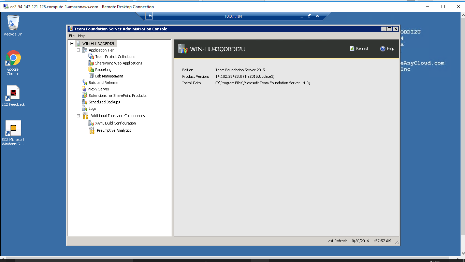Click the Team Project Collections icon
Screen dimensions: 465x262
tap(91, 57)
